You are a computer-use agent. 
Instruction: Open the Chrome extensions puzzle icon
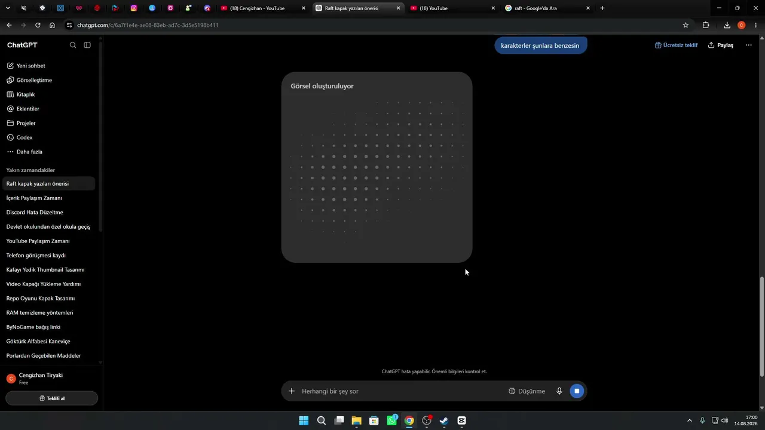click(x=706, y=25)
